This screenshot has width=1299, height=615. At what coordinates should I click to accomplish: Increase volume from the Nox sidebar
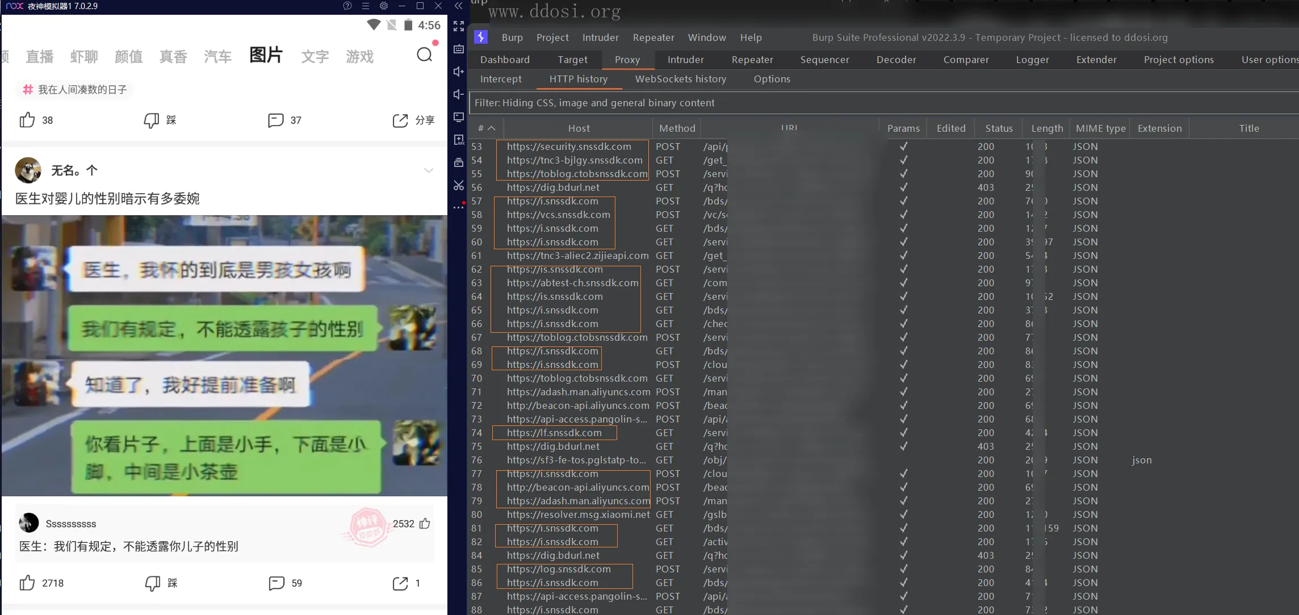click(459, 72)
